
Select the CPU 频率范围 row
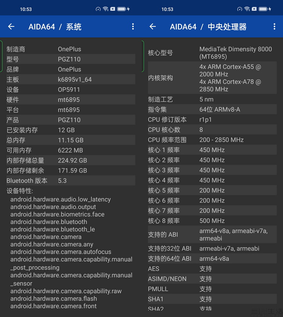pos(212,140)
